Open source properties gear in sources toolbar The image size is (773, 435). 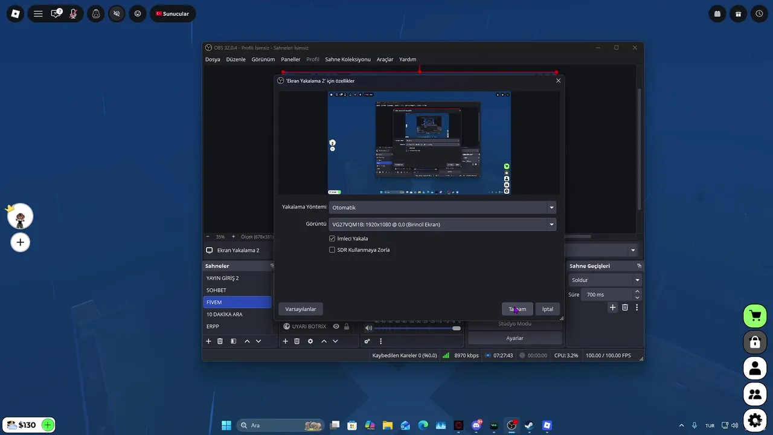310,341
